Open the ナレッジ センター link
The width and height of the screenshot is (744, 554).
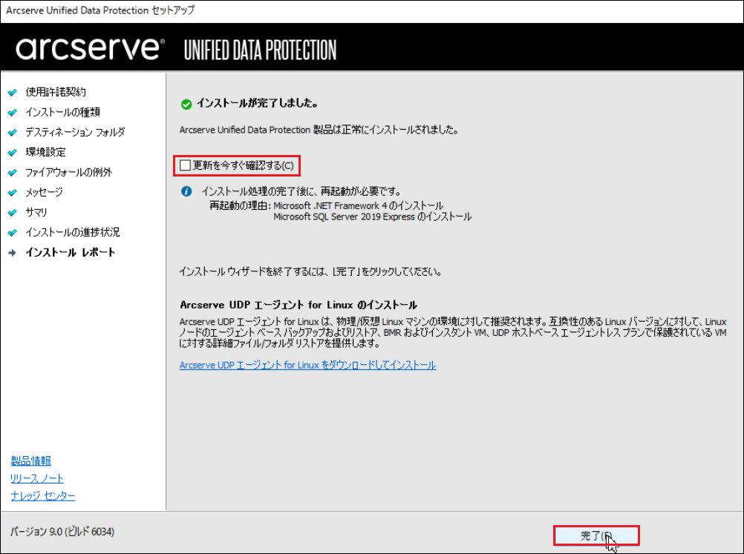pyautogui.click(x=43, y=495)
